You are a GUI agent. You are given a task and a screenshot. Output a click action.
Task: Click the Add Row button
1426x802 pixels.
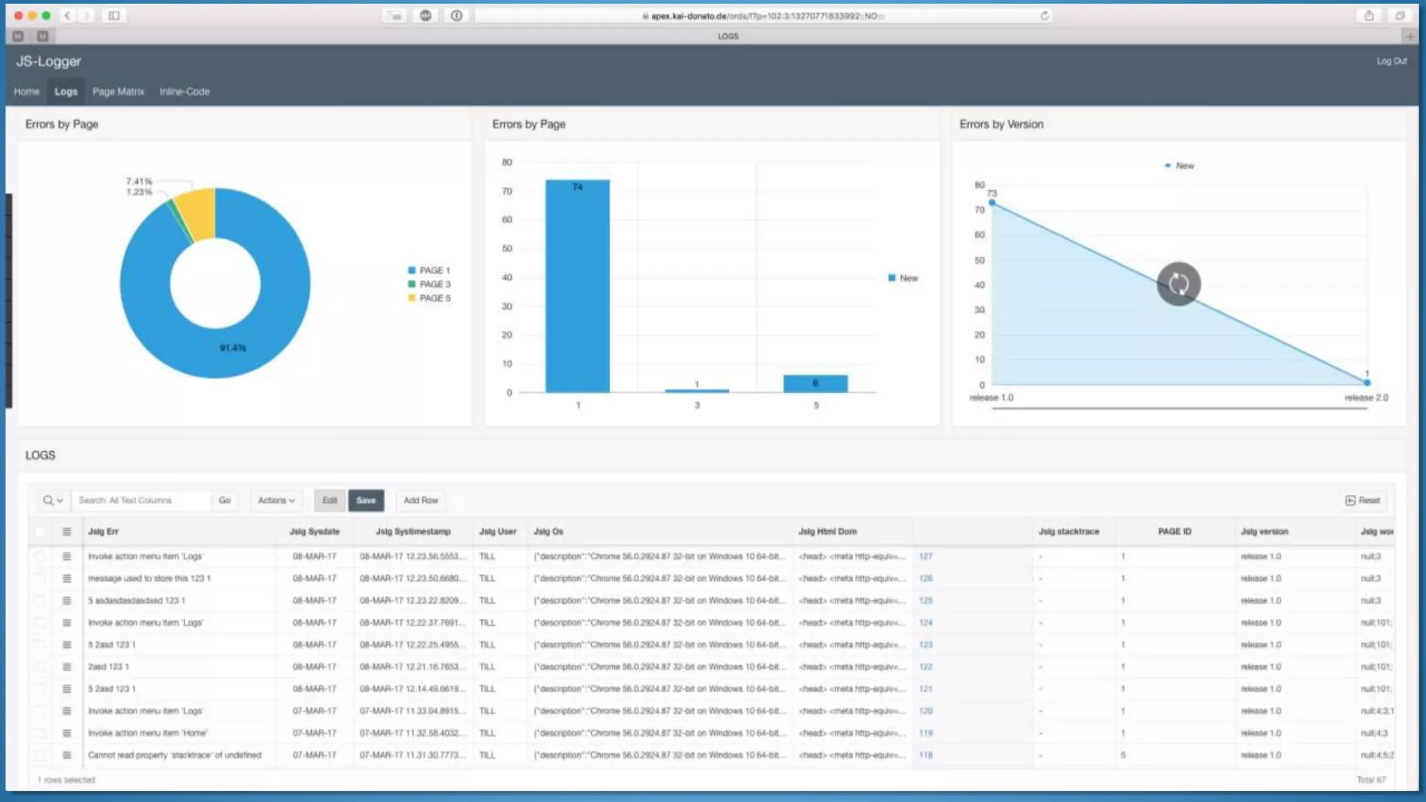421,500
